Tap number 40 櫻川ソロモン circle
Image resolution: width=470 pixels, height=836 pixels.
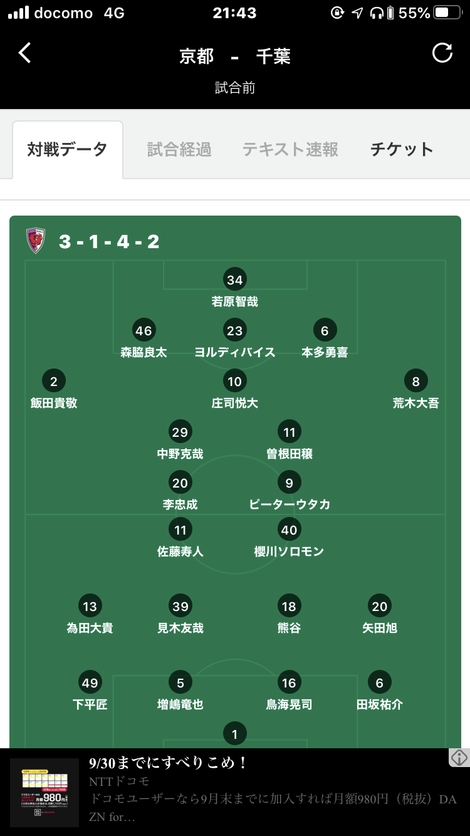[289, 530]
